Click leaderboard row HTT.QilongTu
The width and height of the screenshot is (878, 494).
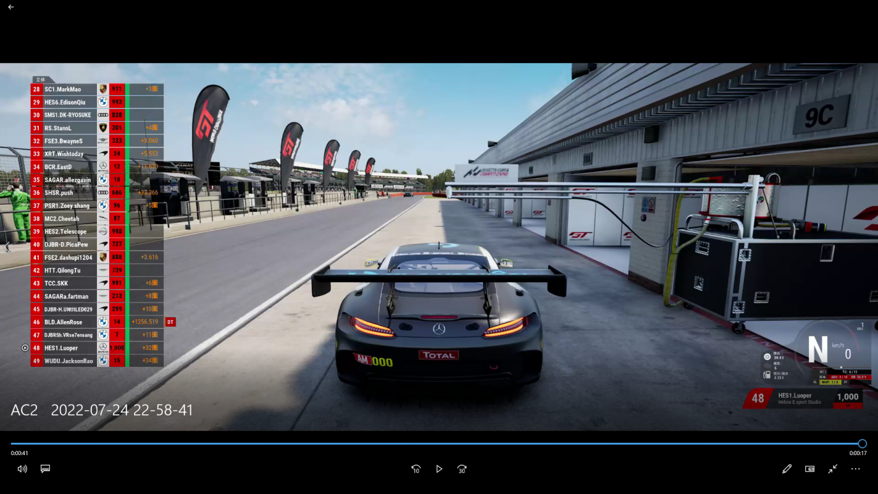(x=97, y=270)
